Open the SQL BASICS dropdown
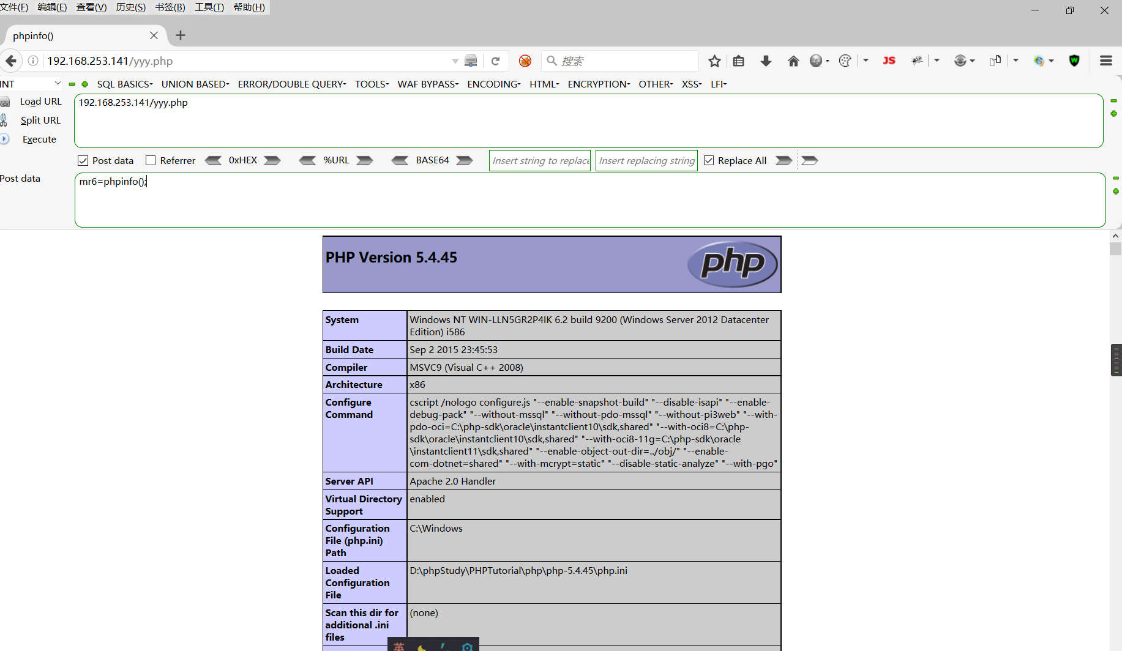 pyautogui.click(x=124, y=84)
